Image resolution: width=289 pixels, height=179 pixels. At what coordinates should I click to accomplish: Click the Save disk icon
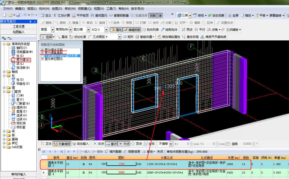coord(18,15)
